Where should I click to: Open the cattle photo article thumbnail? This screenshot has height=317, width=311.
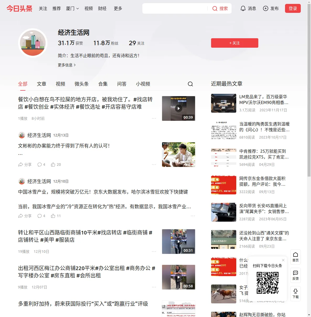click(x=224, y=294)
